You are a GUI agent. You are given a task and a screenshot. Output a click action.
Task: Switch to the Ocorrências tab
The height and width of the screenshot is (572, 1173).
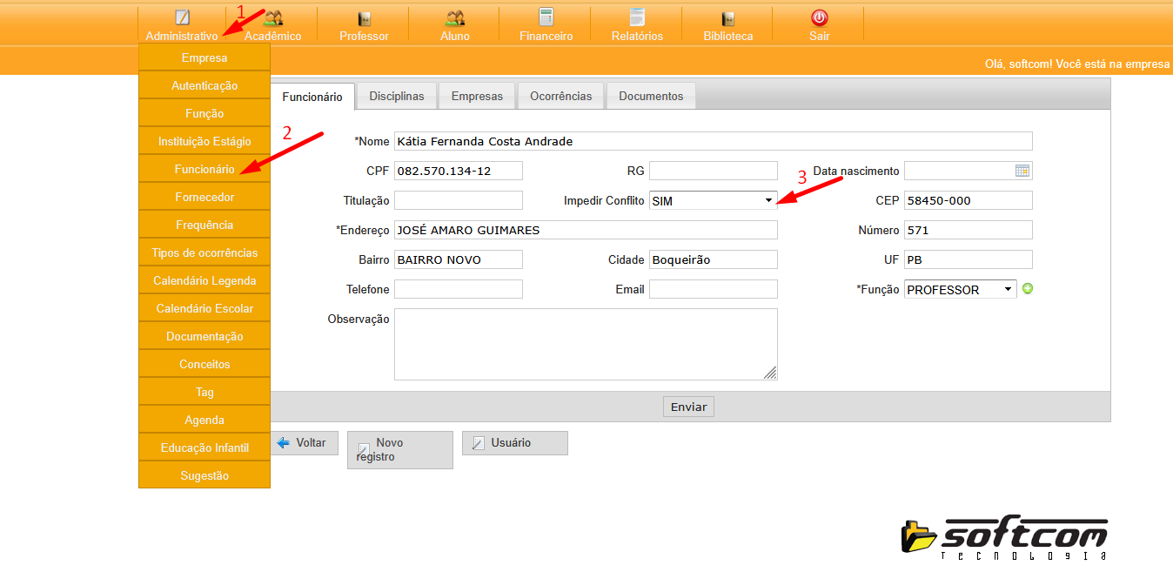560,96
